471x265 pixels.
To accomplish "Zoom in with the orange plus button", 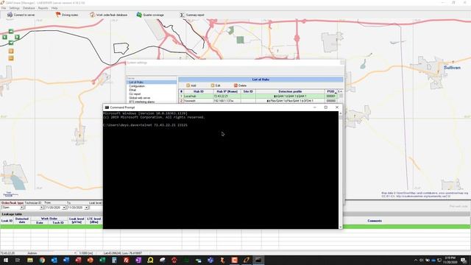I will click(x=11, y=51).
